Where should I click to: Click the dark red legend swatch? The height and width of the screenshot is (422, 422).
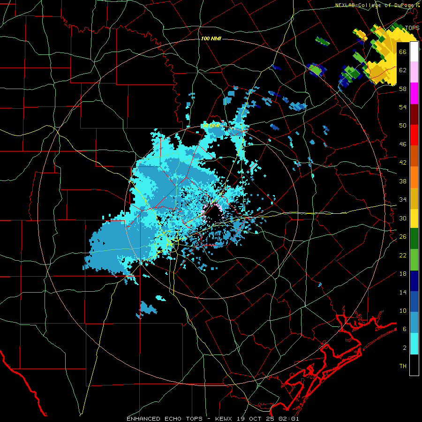pyautogui.click(x=414, y=114)
